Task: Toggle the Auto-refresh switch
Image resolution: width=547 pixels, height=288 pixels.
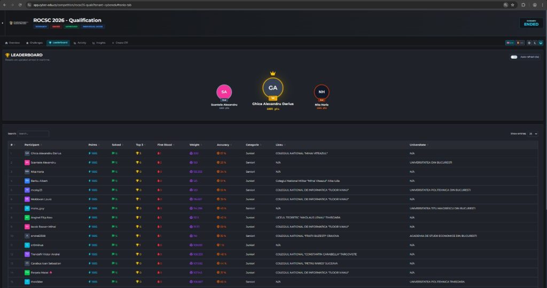Action: (x=514, y=57)
